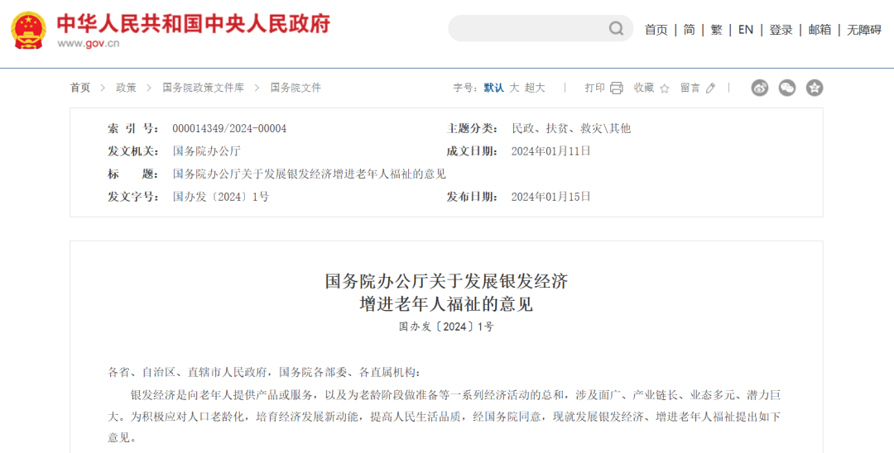Image resolution: width=894 pixels, height=453 pixels.
Task: Click the 索引号 field label
Action: pyautogui.click(x=133, y=129)
